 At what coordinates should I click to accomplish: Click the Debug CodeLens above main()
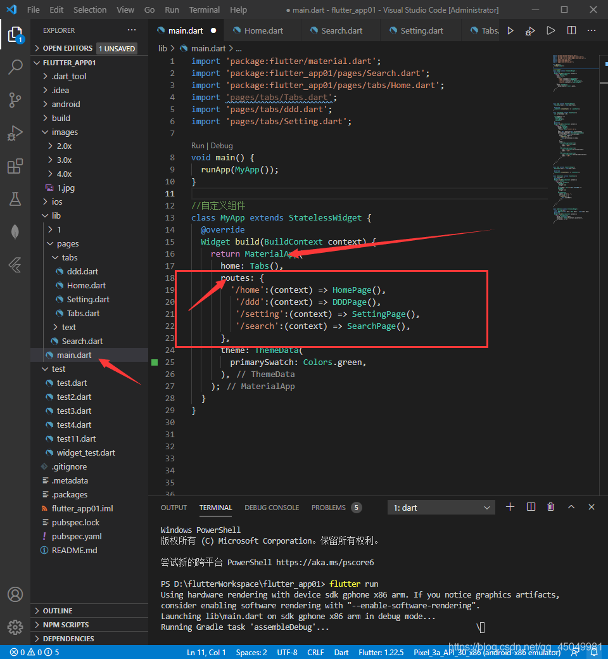[x=222, y=145]
